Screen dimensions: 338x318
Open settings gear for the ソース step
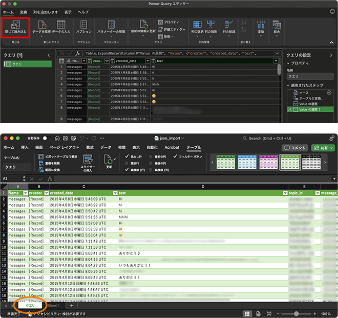[x=329, y=93]
